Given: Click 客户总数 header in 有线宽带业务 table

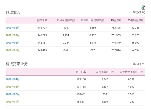Looking at the screenshot, I should point(81,72).
